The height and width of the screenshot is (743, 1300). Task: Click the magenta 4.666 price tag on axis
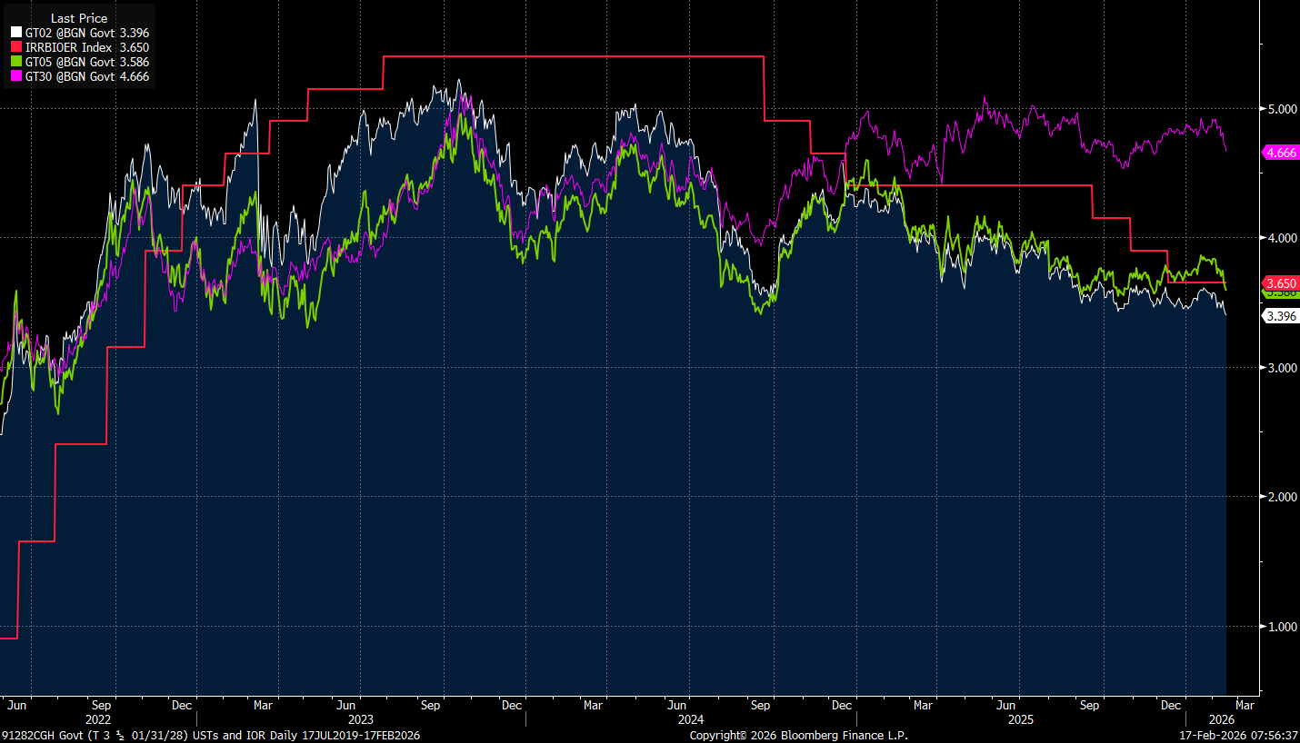[x=1280, y=153]
